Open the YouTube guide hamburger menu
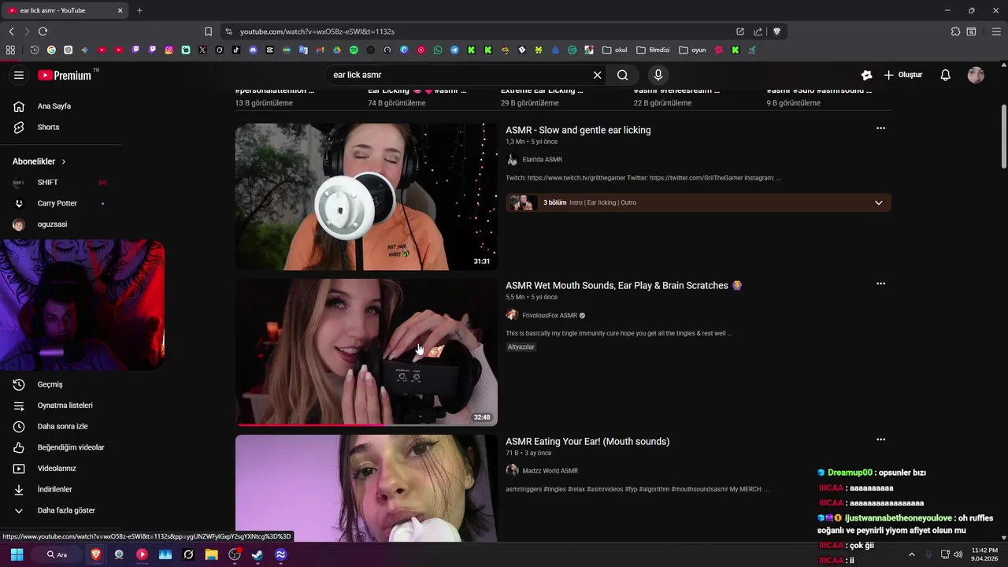This screenshot has width=1008, height=567. (19, 75)
